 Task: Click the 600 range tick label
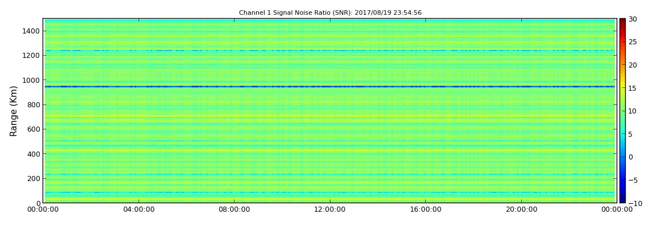coord(34,129)
